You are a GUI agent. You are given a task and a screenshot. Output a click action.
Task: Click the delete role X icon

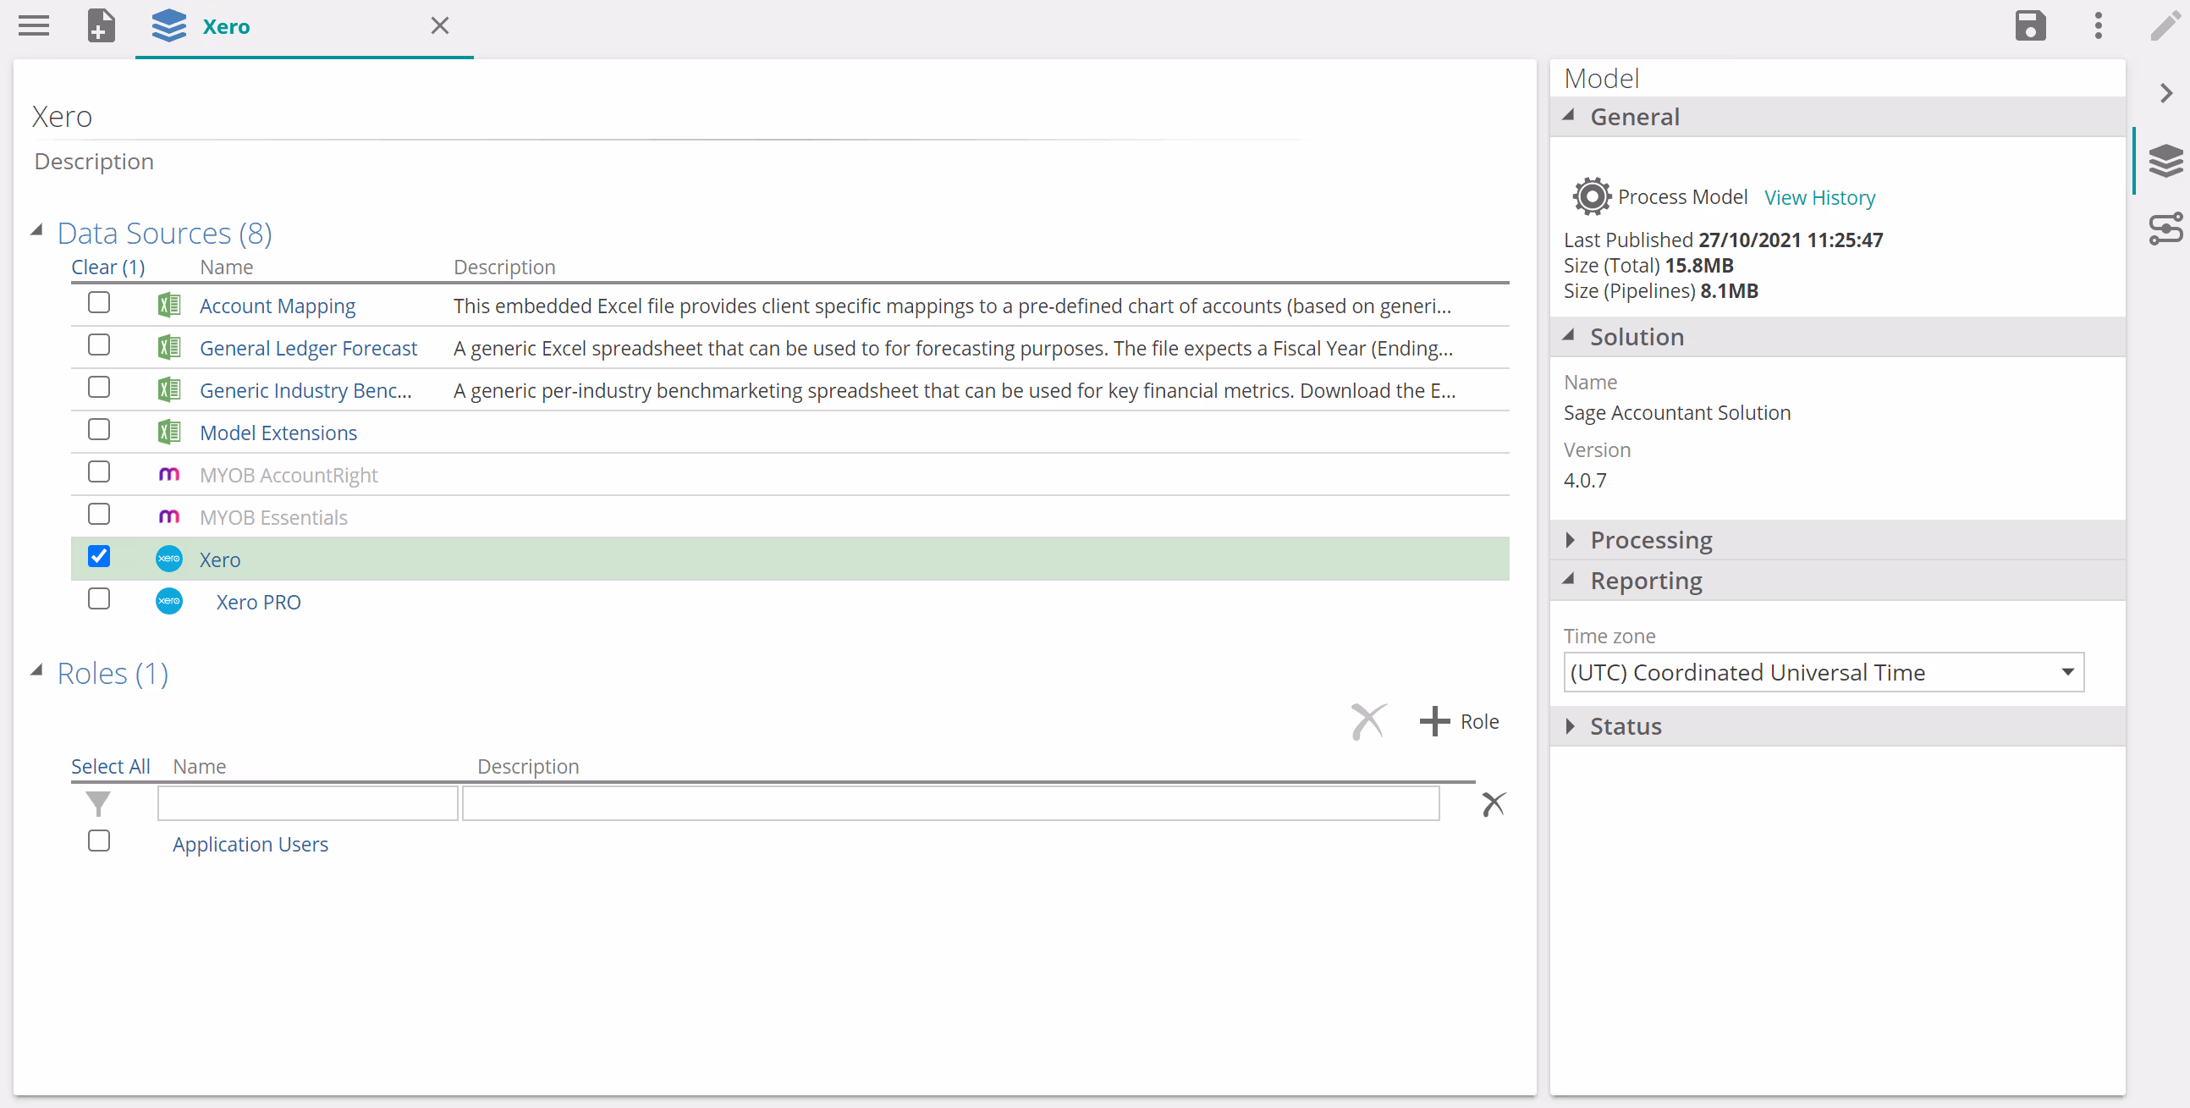tap(1367, 721)
